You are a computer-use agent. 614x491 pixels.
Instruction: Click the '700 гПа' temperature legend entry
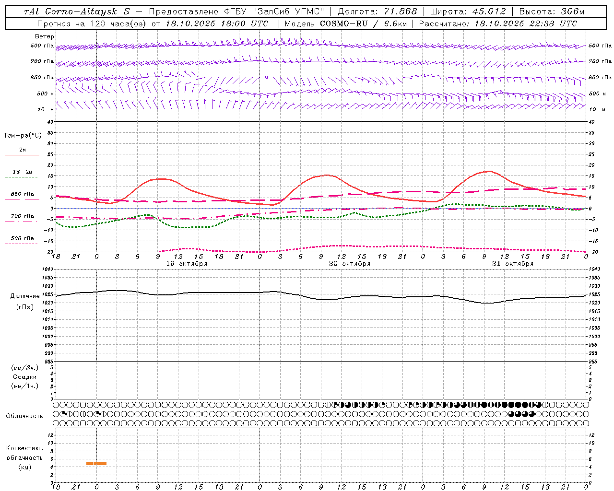click(x=23, y=216)
